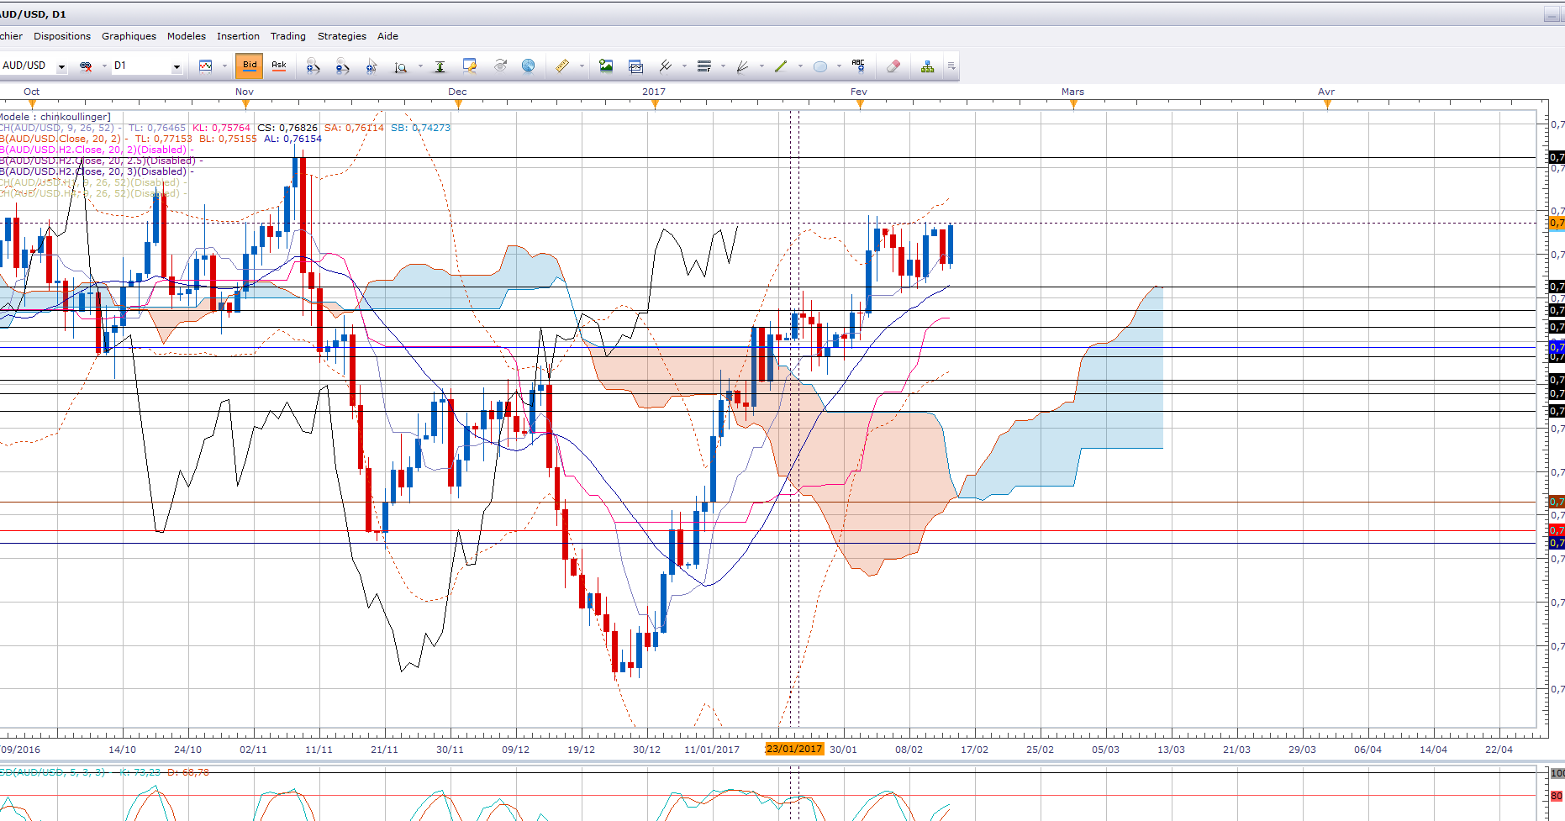Zoom in with the magnifier plus tool

coord(313,66)
